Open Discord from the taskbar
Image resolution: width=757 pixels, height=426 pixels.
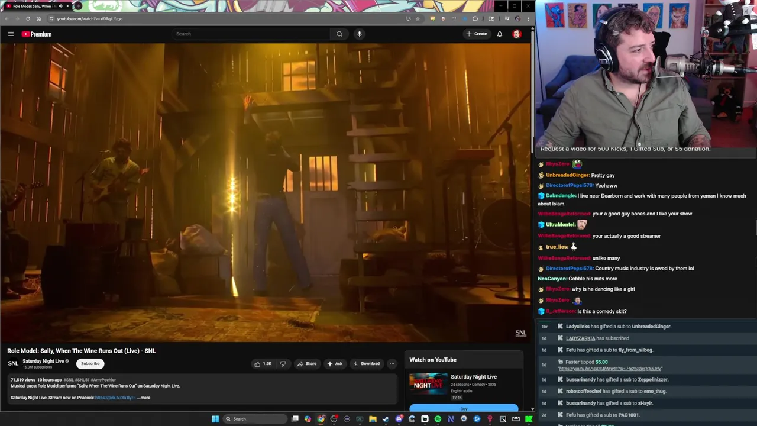click(399, 419)
